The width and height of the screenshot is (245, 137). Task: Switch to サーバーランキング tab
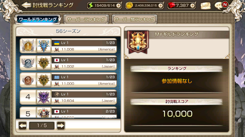pos(86,19)
